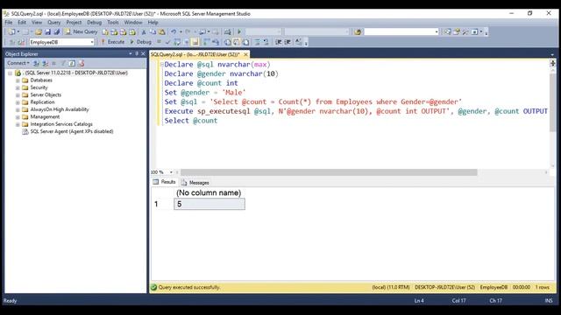This screenshot has height=315, width=561.
Task: Switch output to Results to File
Action: (x=245, y=42)
